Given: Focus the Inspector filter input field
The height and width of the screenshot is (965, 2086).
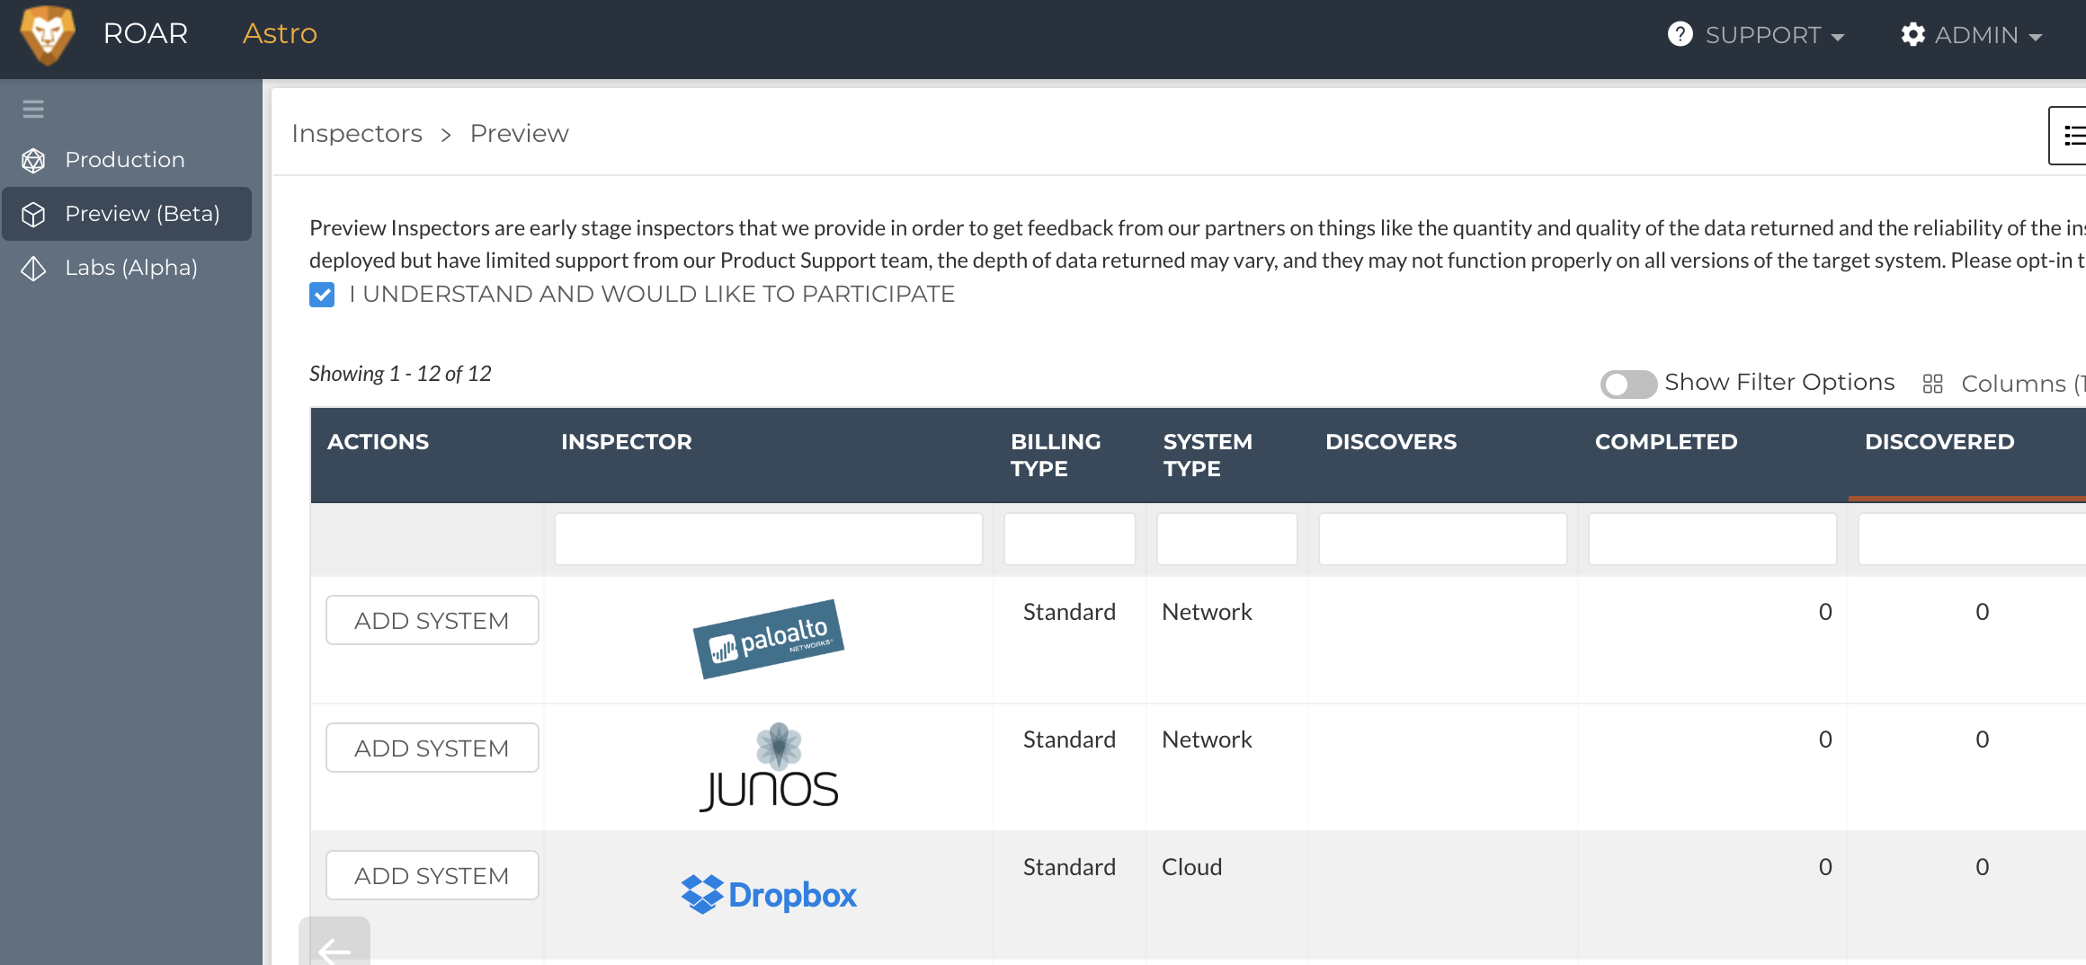Looking at the screenshot, I should click(769, 539).
